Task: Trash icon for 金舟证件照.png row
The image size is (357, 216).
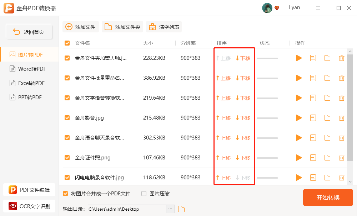Action: [342, 157]
